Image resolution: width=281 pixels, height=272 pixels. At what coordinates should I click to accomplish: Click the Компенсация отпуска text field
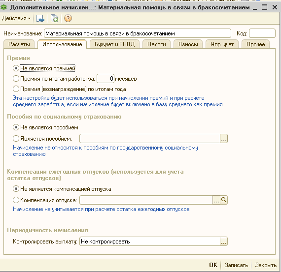[146, 200]
